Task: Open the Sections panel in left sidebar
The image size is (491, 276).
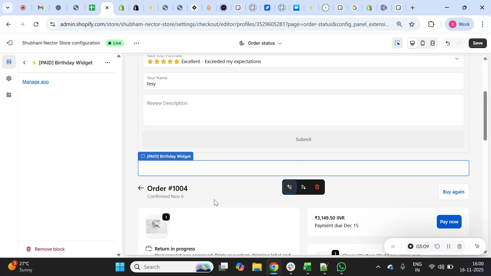Action: click(x=9, y=62)
